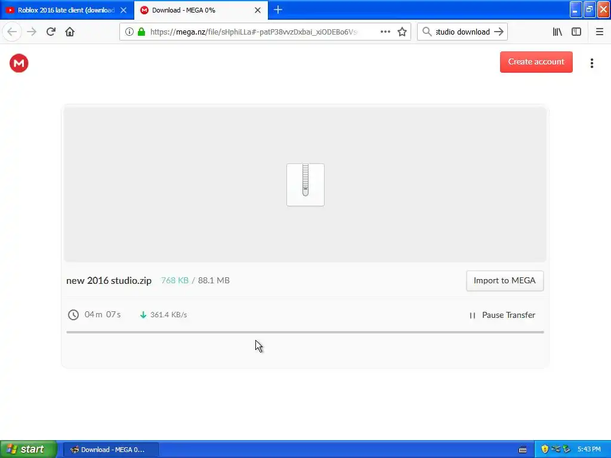Switch to Roblox 2016 late client tab
The image size is (611, 458).
coord(67,10)
